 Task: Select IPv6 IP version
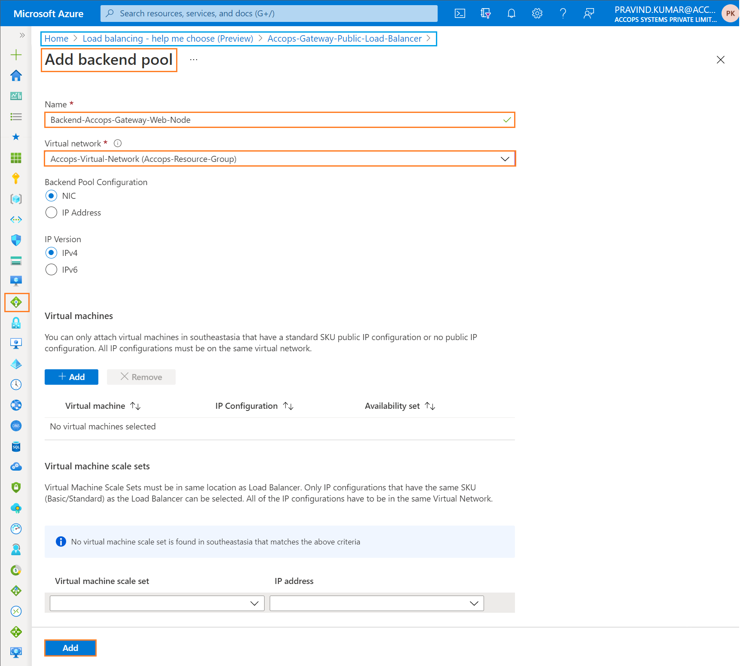51,270
